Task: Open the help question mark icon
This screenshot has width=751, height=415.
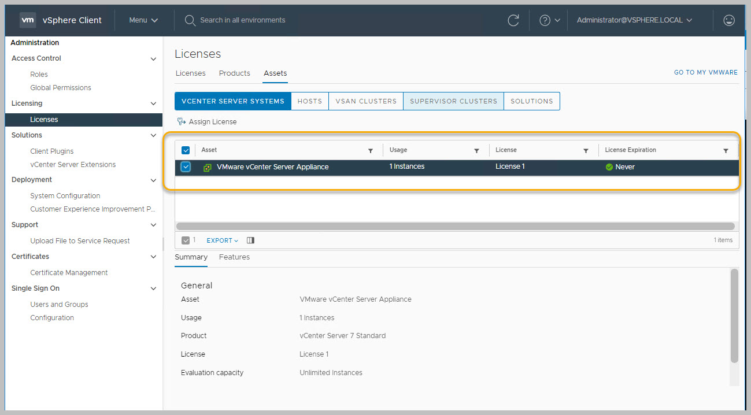Action: tap(545, 20)
